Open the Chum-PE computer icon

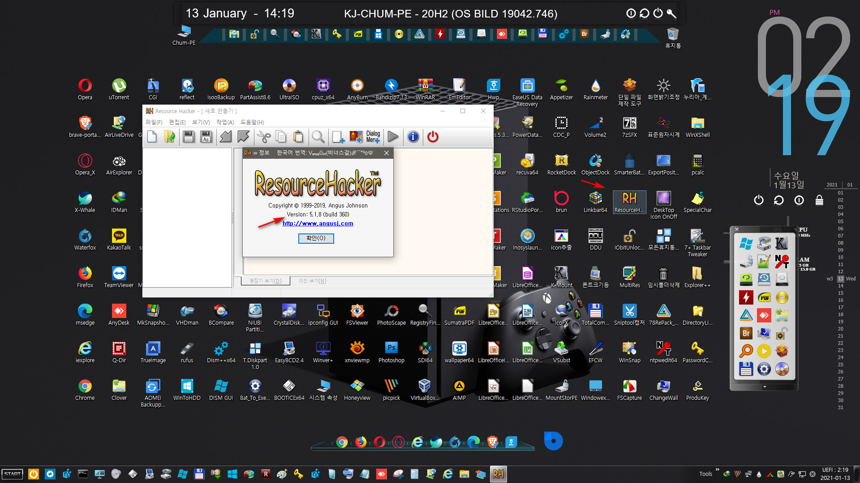[x=184, y=35]
